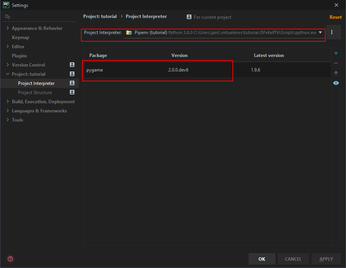
Task: Expand Languages & Frameworks section
Action: click(x=8, y=110)
